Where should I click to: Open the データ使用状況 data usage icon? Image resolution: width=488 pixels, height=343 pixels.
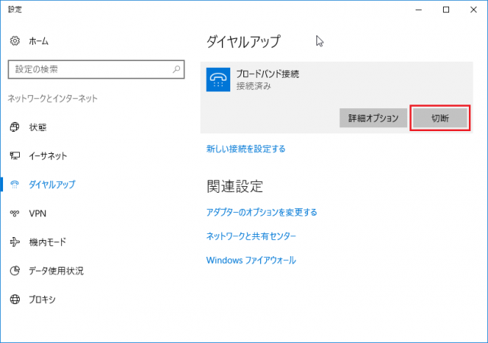click(14, 271)
